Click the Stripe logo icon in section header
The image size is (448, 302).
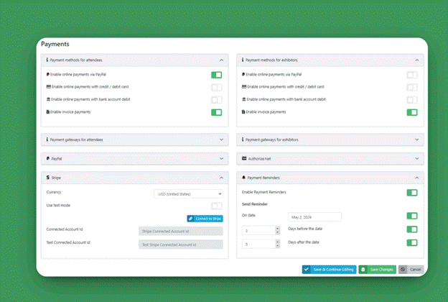pos(48,177)
